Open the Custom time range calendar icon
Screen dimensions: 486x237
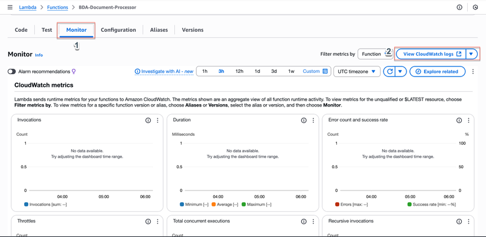pyautogui.click(x=325, y=72)
